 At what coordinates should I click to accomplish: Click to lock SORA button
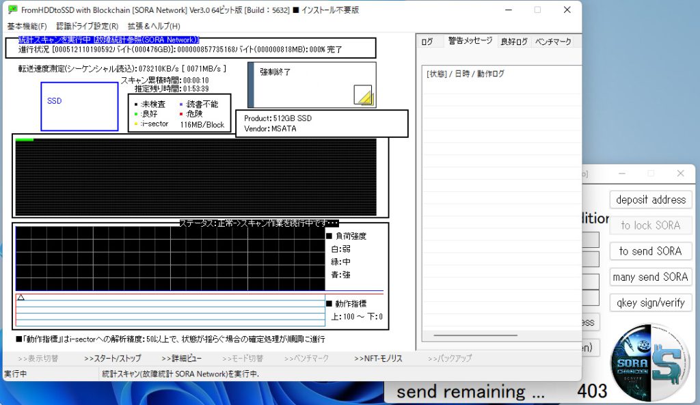[x=651, y=225]
